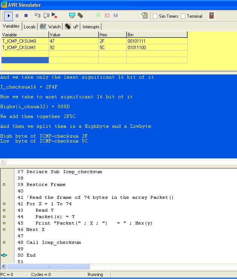
Task: Click the terminal line I_checksum16 = 2F4F
Action: pyautogui.click(x=29, y=87)
